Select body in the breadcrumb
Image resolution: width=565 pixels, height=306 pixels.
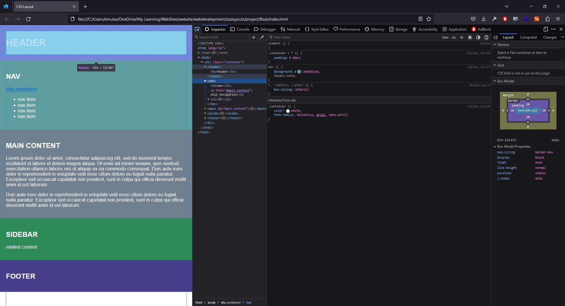pos(212,302)
